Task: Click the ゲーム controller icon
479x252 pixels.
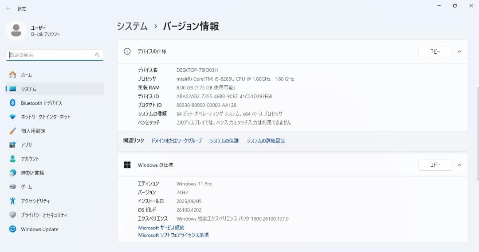Action: [12, 187]
